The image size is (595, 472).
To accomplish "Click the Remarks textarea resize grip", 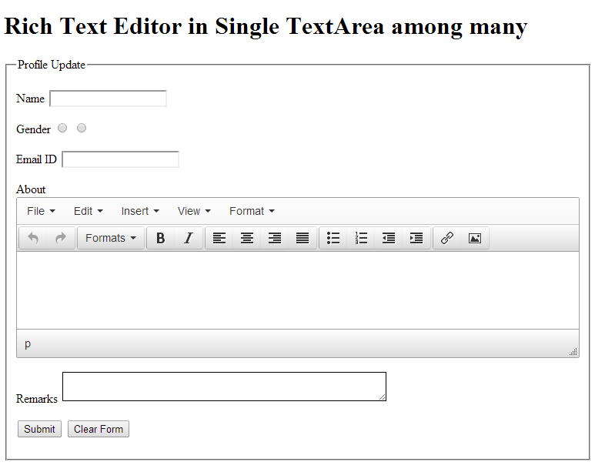I will pyautogui.click(x=382, y=397).
